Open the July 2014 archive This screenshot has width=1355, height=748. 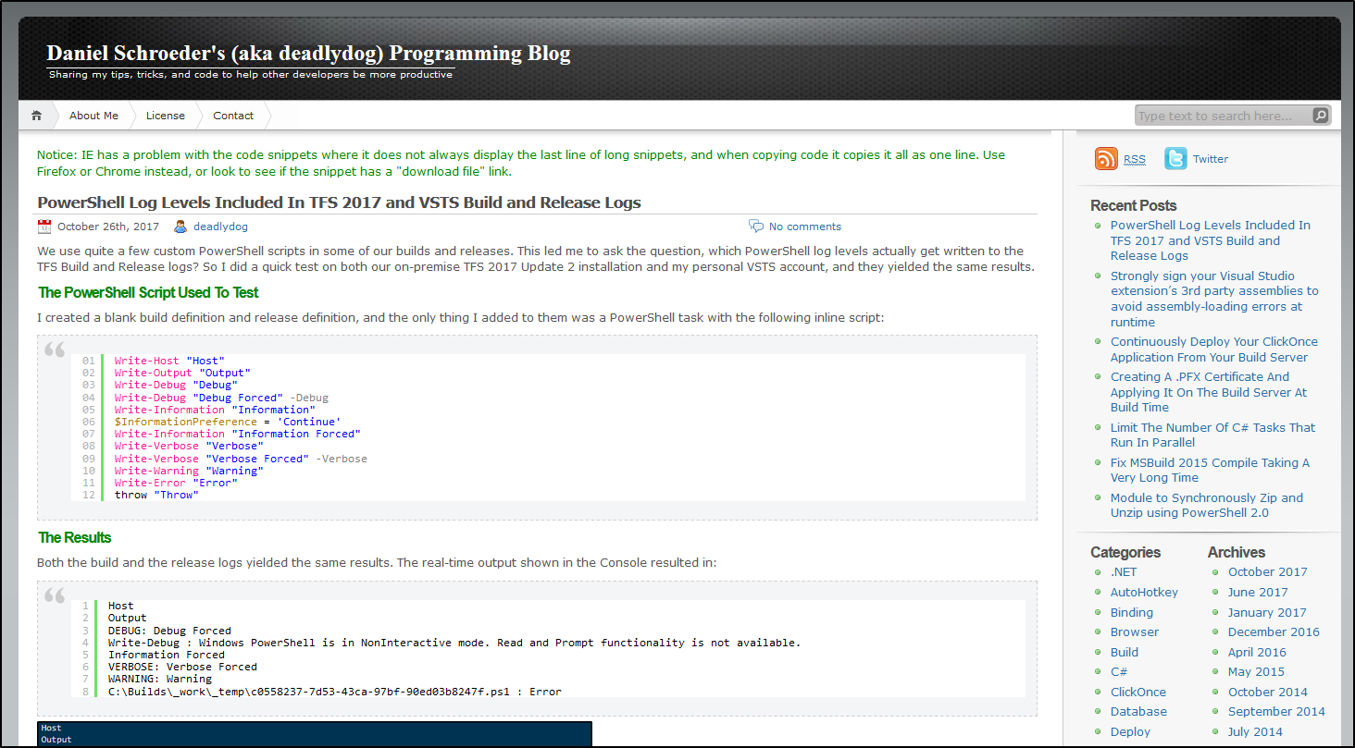1255,732
